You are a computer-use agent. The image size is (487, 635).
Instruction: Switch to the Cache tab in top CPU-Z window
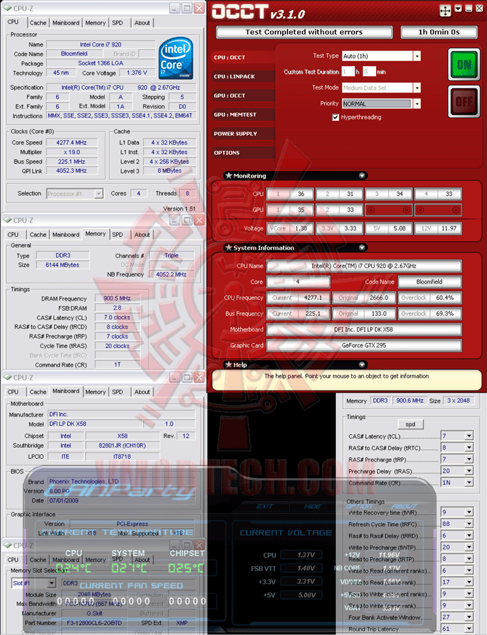(38, 23)
